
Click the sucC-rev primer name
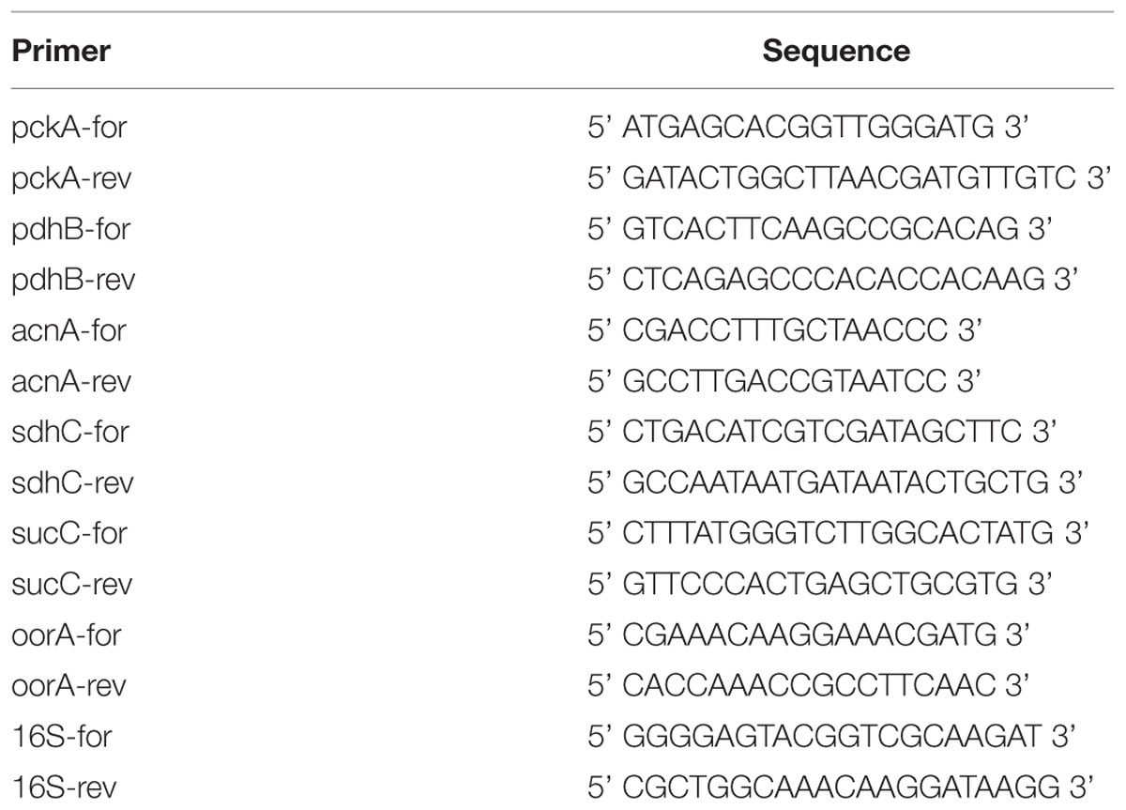point(72,584)
